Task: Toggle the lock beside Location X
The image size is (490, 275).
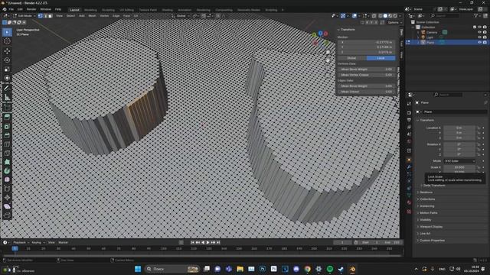Action: [479, 128]
